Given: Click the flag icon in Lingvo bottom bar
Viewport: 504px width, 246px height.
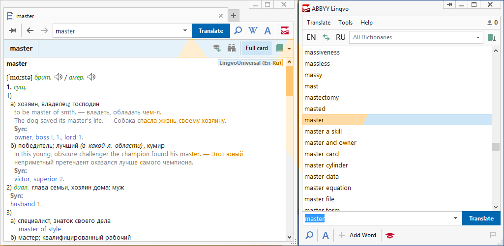Looking at the screenshot, I should (493, 235).
